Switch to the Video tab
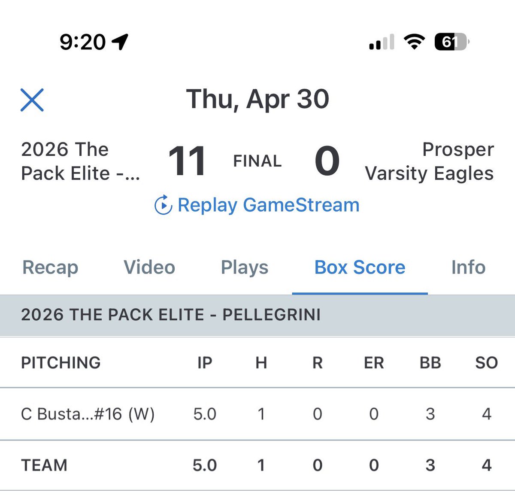Image resolution: width=515 pixels, height=495 pixels. (x=149, y=267)
